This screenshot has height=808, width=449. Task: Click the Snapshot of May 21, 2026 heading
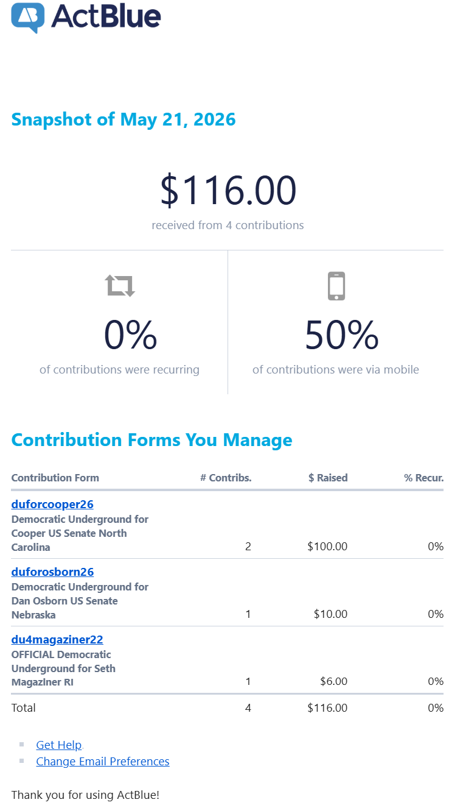(124, 119)
